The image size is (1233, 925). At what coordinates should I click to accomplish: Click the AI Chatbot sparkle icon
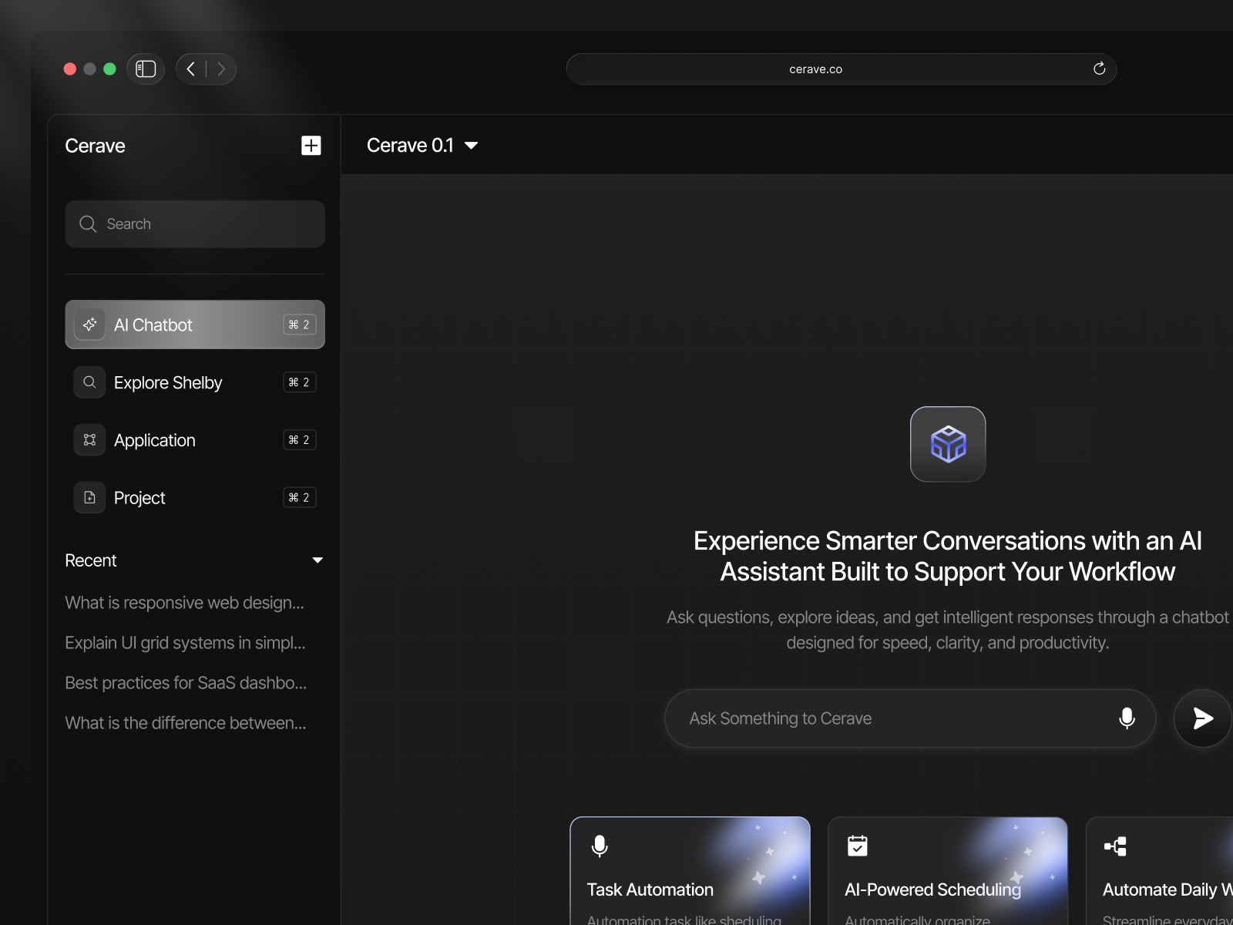tap(89, 325)
